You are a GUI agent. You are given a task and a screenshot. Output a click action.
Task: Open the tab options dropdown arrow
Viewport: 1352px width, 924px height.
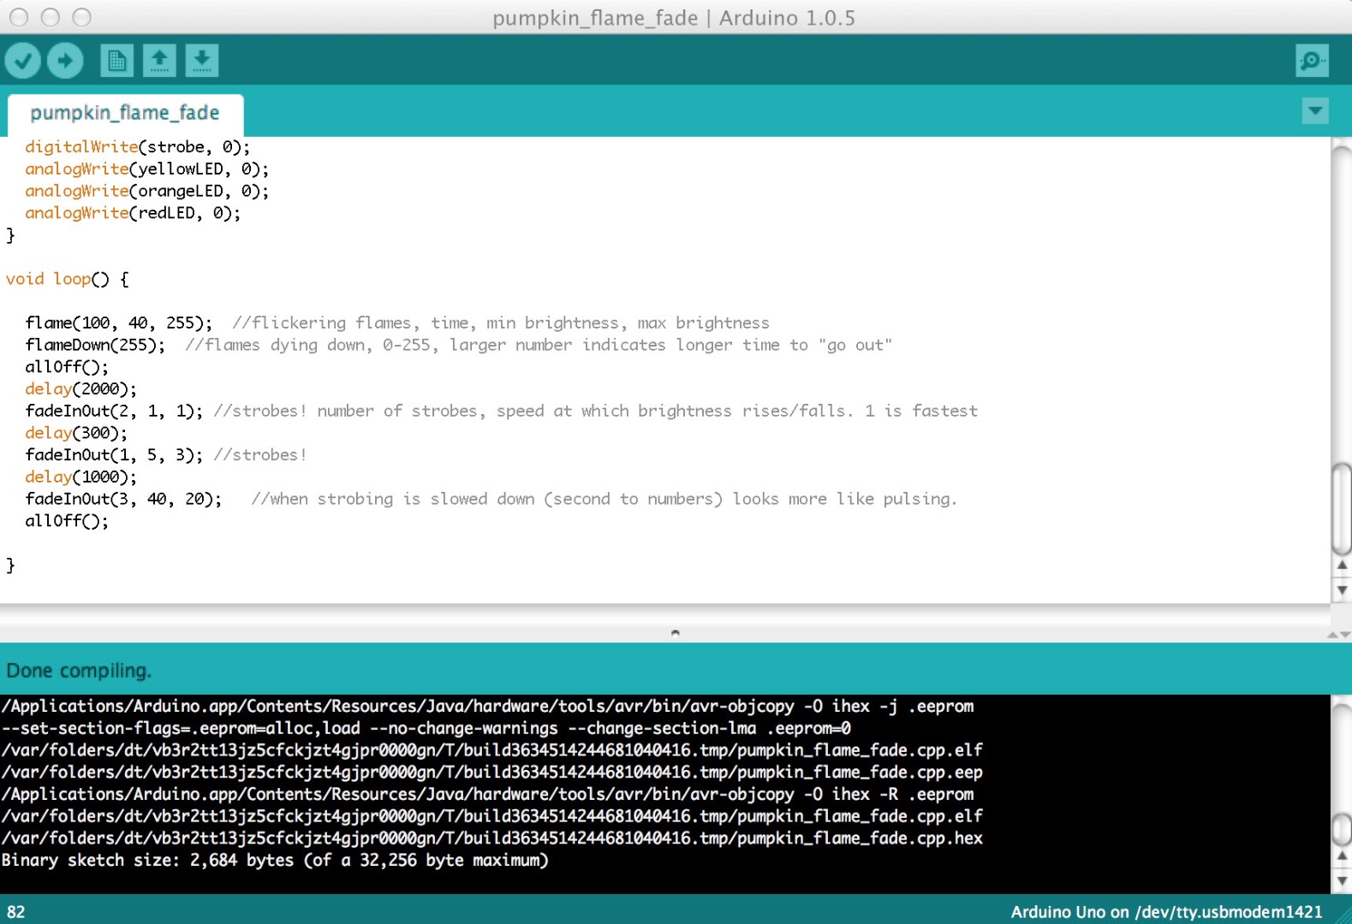1315,110
